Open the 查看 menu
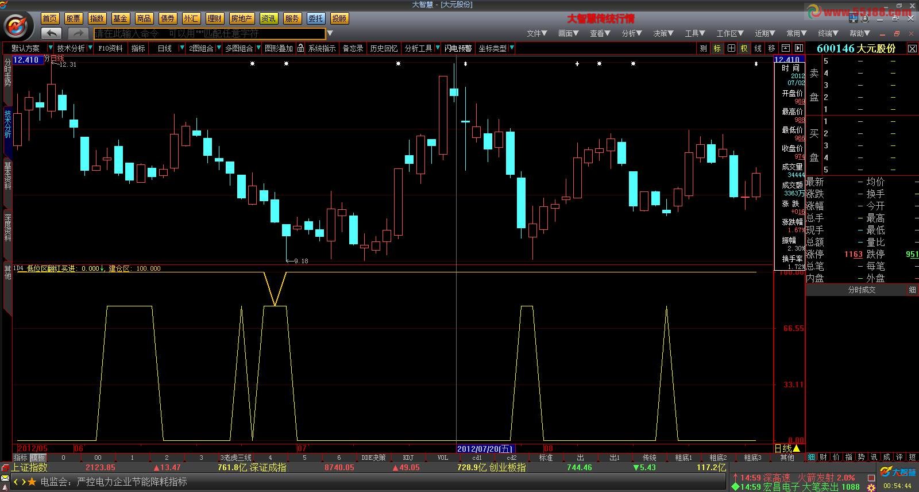This screenshot has width=919, height=492. [x=600, y=33]
